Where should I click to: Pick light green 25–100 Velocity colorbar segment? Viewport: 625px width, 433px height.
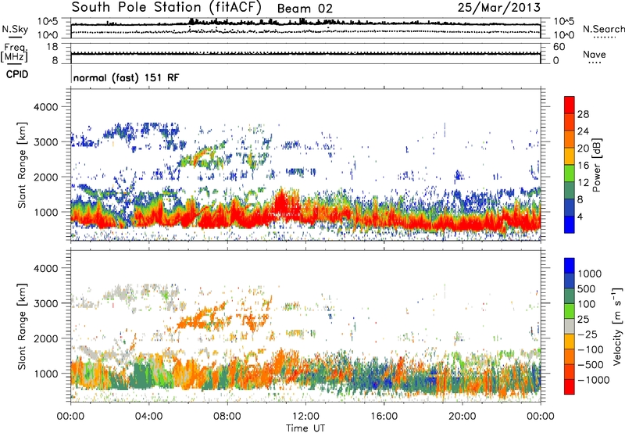tap(570, 311)
